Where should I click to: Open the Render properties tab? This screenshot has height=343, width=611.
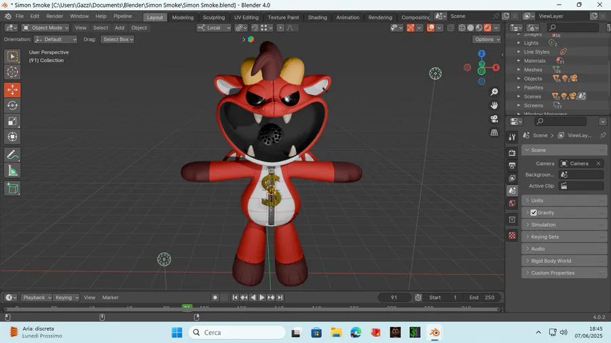(512, 153)
